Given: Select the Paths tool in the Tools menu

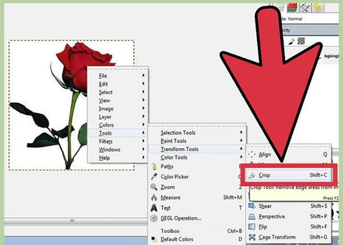Looking at the screenshot, I should point(197,167).
